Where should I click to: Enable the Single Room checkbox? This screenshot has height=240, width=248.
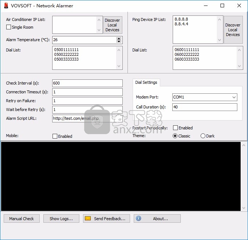(x=9, y=27)
